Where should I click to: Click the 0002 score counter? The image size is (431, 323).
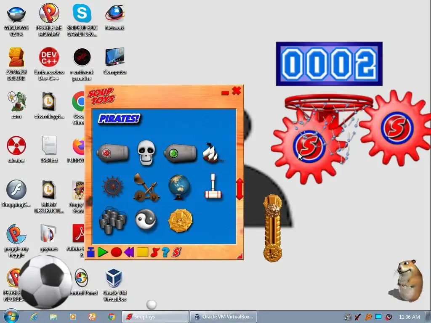(329, 64)
